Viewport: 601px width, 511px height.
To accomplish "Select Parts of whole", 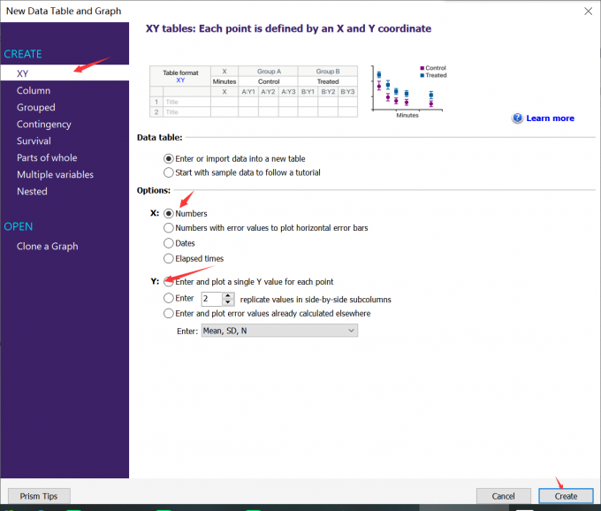I will (47, 157).
